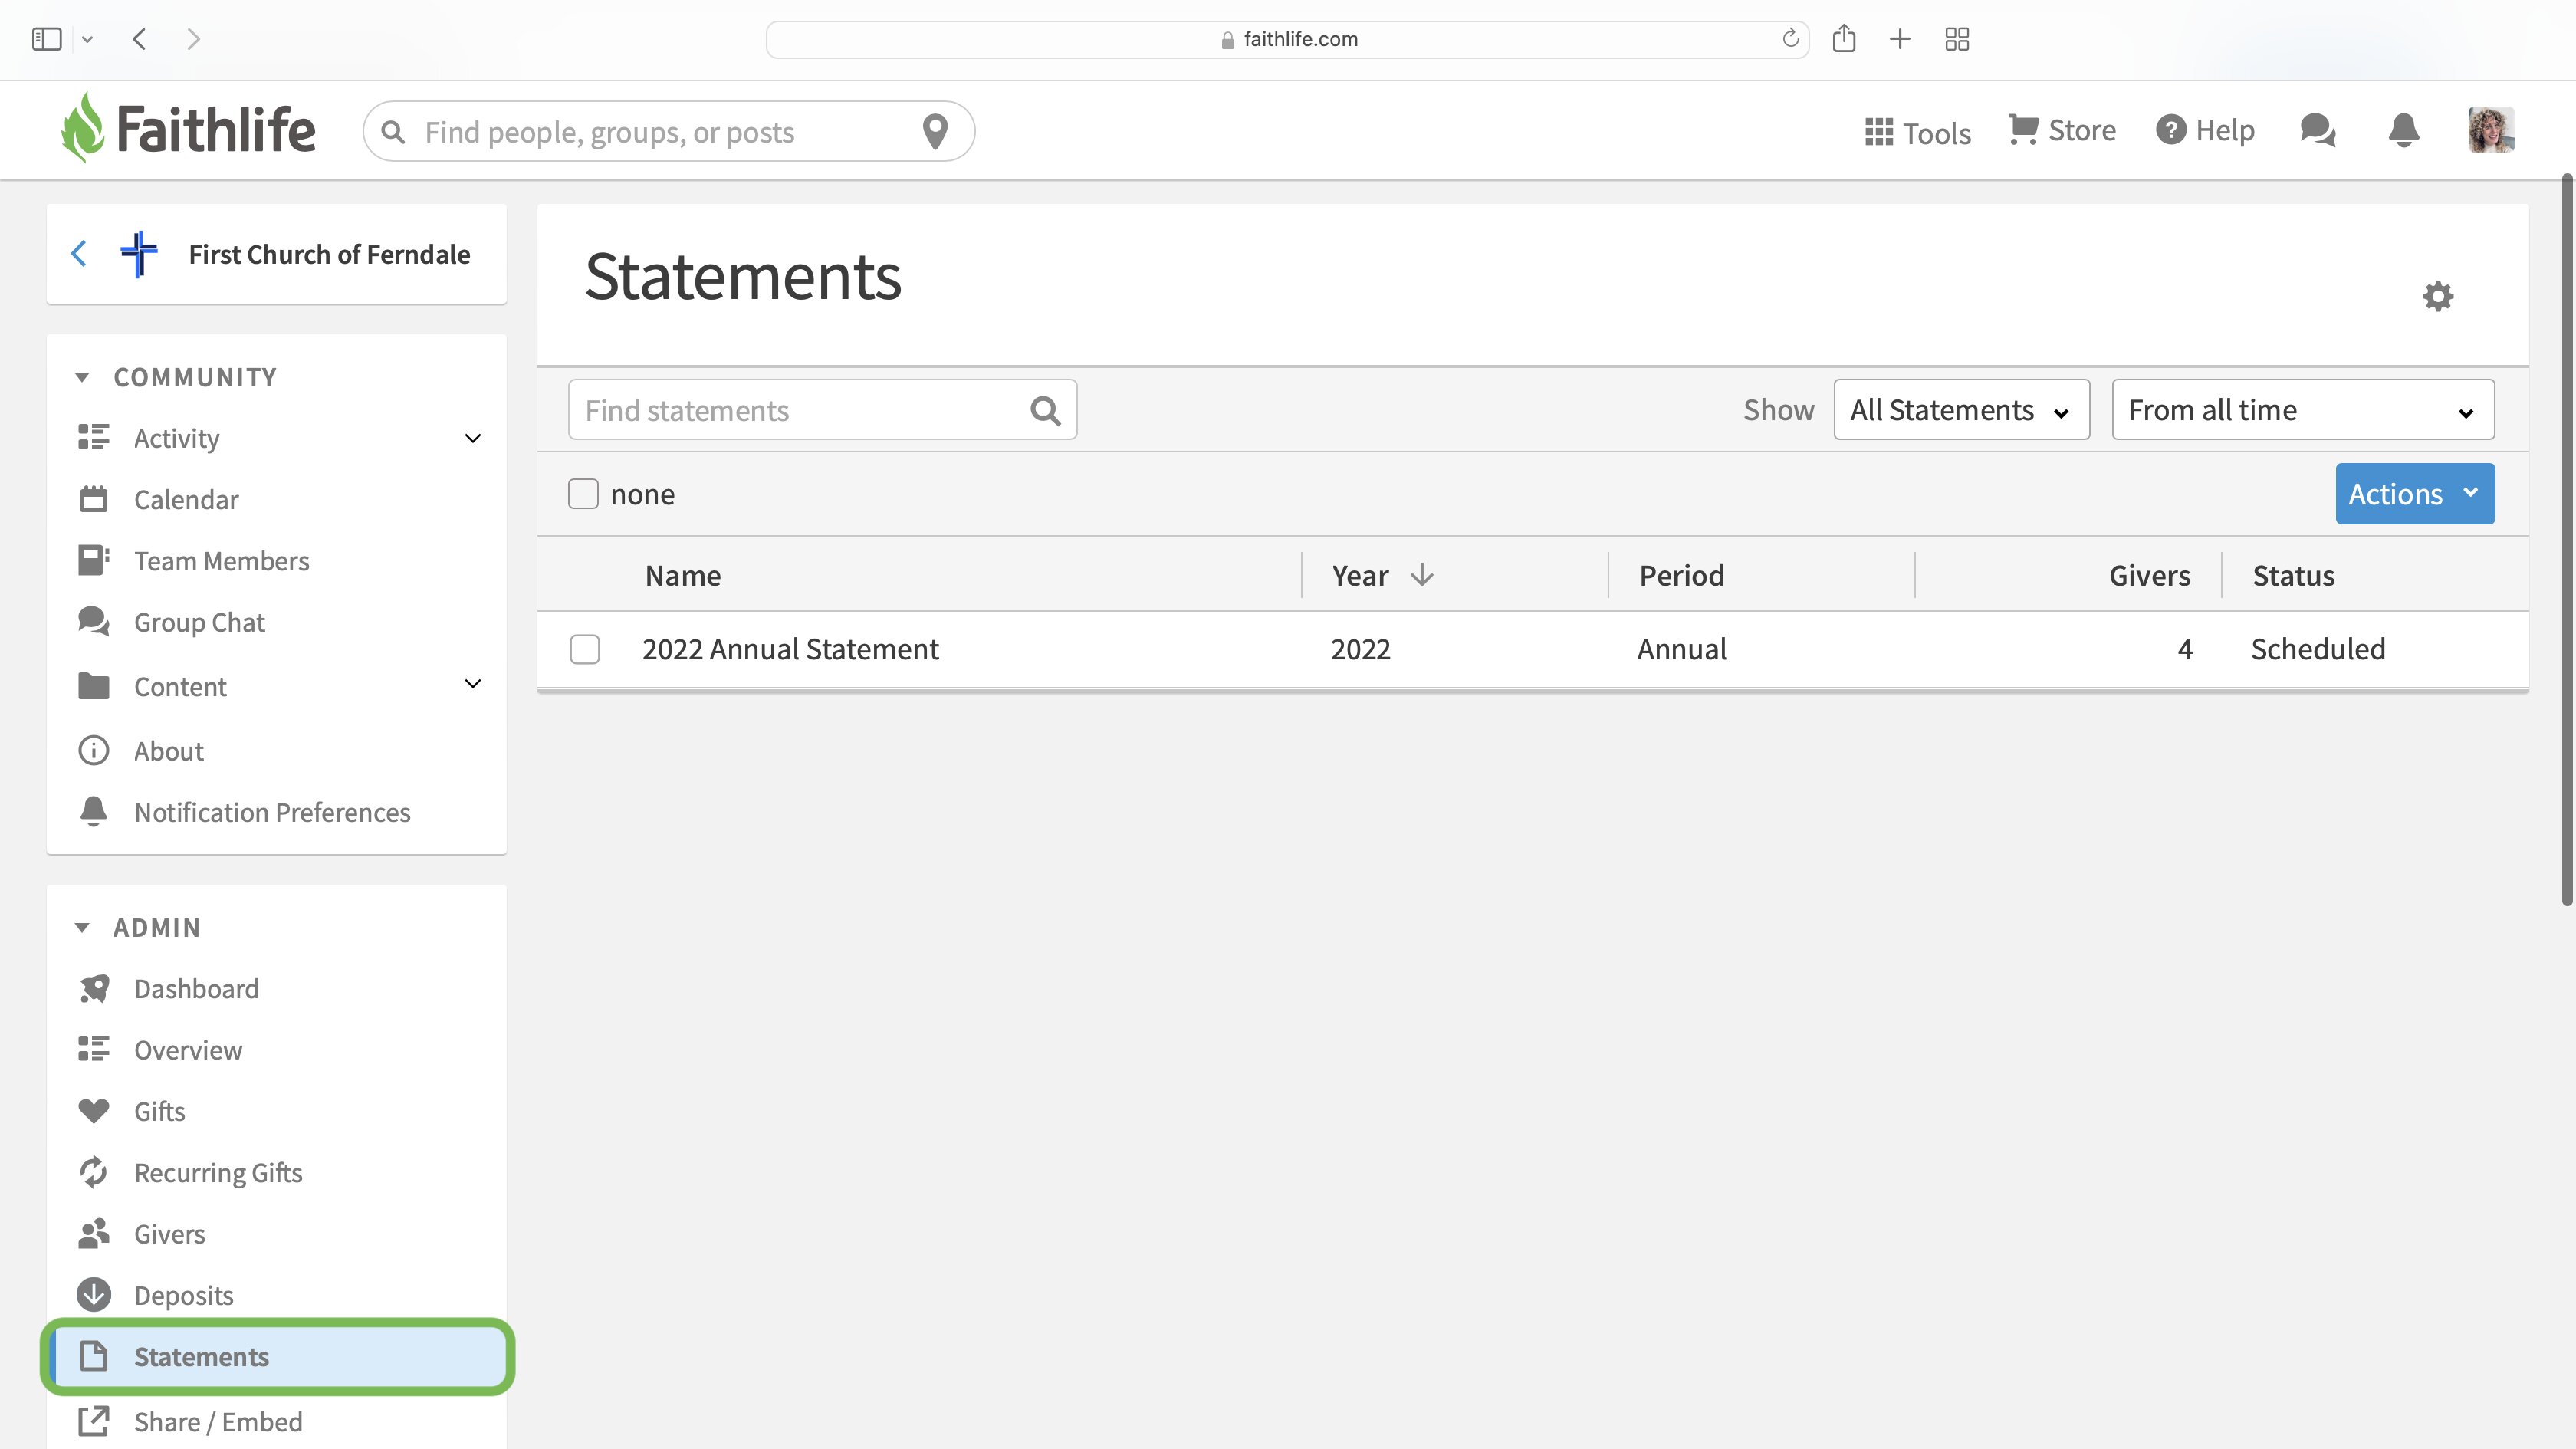Click Safari back arrow
The height and width of the screenshot is (1449, 2576).
[x=140, y=39]
